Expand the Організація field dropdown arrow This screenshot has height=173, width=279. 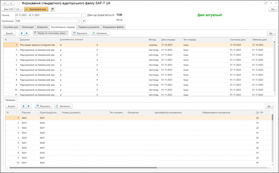coord(80,21)
